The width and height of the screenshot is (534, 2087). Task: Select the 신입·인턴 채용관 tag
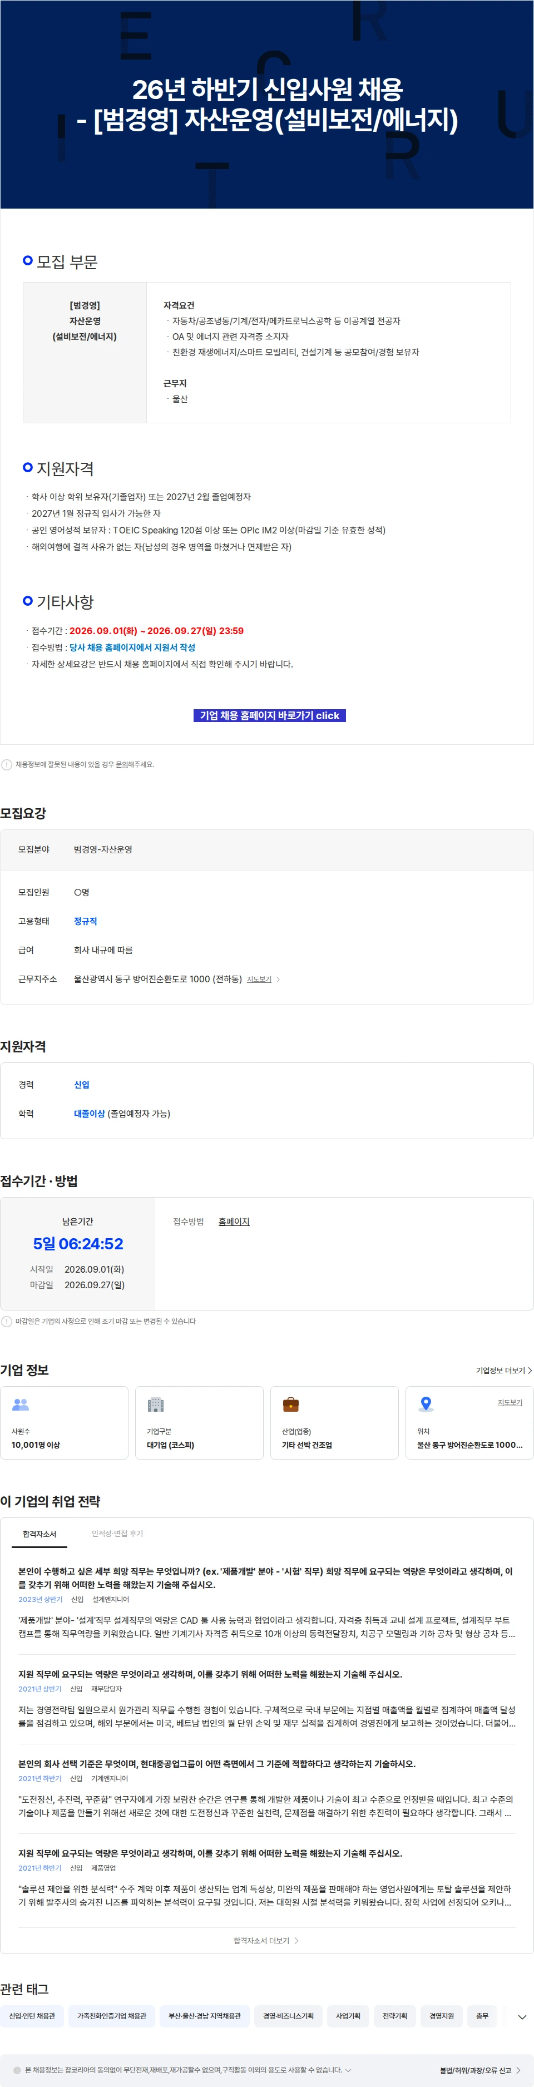click(x=32, y=2016)
